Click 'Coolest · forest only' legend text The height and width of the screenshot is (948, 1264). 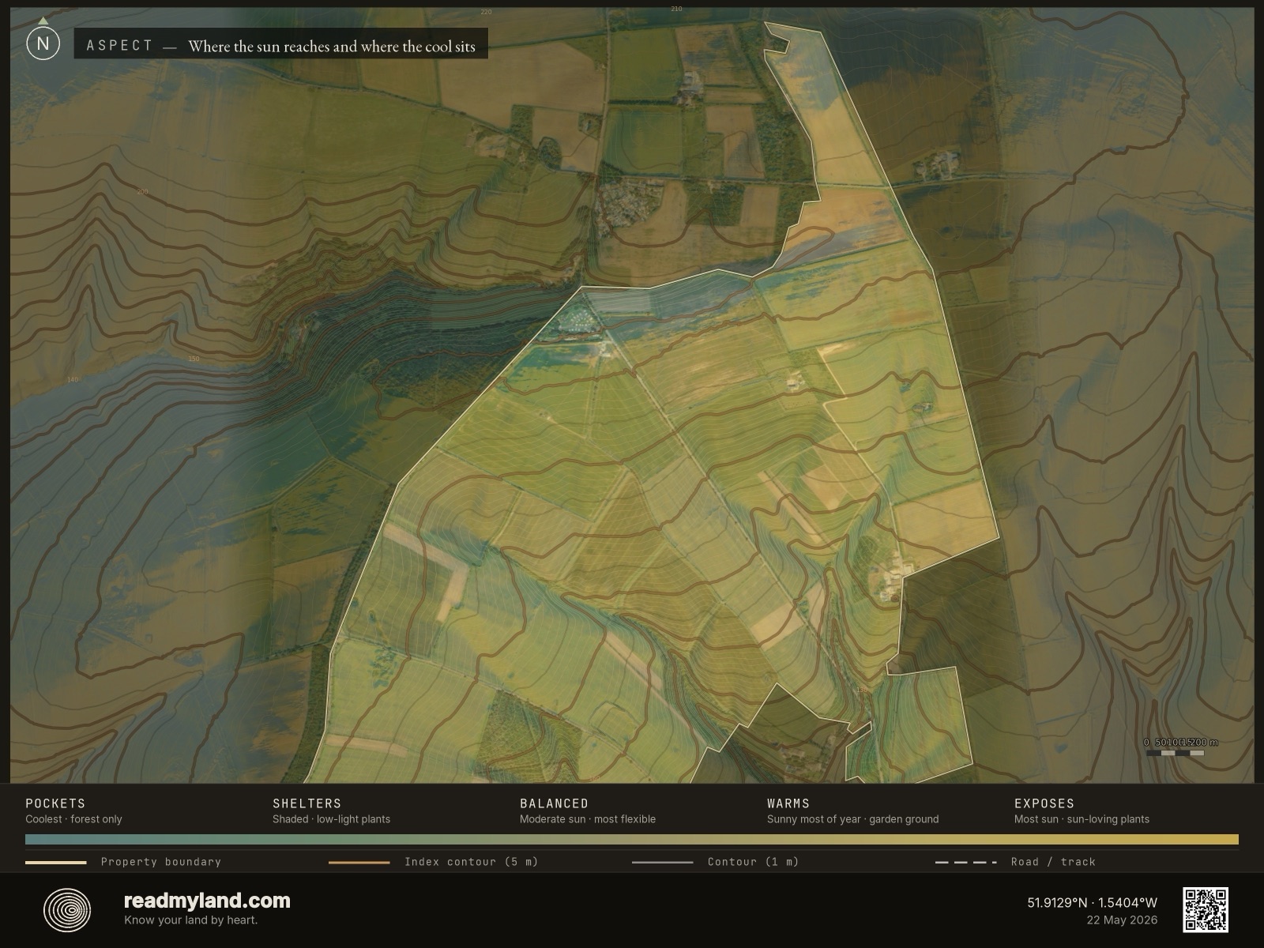click(x=73, y=819)
